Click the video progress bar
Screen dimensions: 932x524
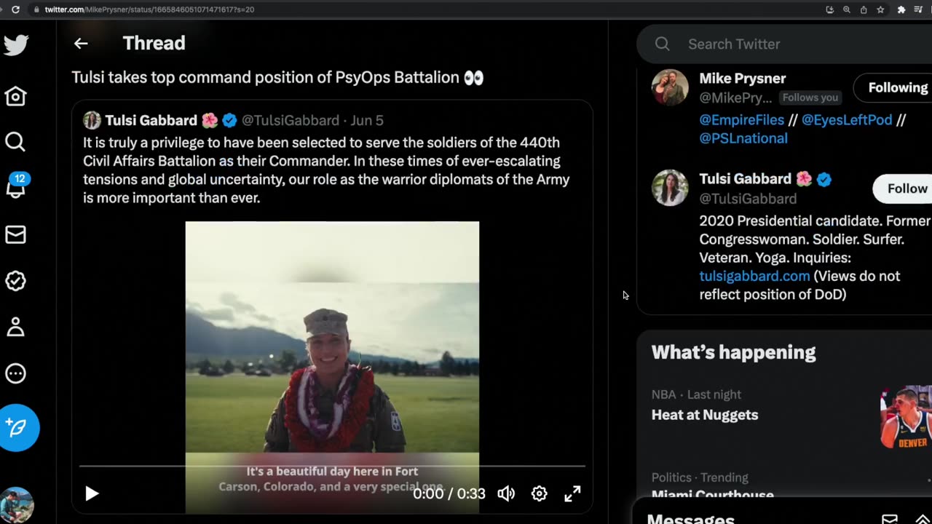pos(332,466)
